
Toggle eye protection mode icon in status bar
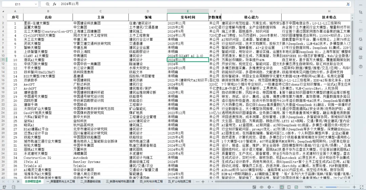tap(261, 187)
